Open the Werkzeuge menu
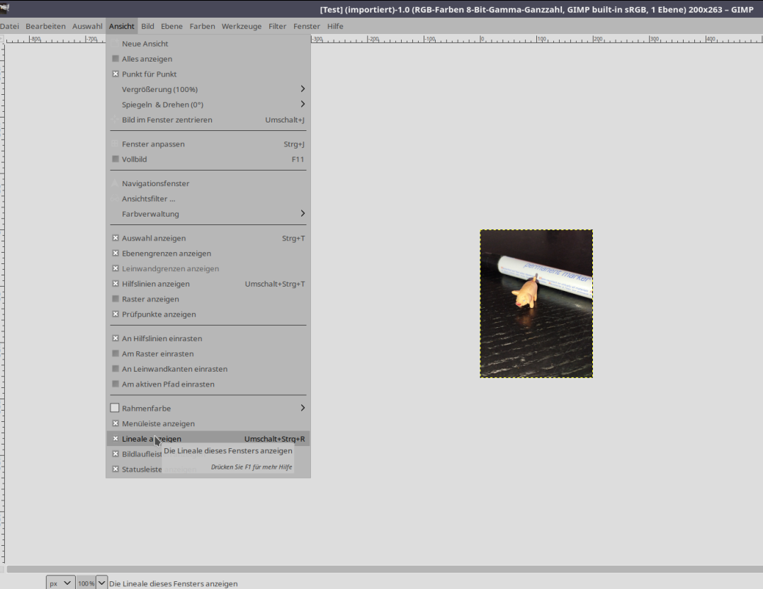This screenshot has width=763, height=589. (242, 26)
